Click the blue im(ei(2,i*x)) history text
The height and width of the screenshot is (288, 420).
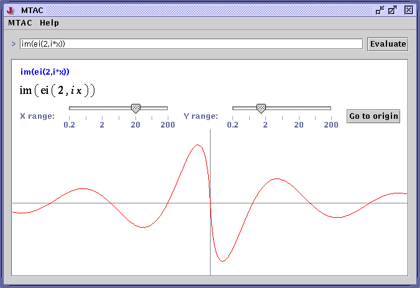(45, 72)
